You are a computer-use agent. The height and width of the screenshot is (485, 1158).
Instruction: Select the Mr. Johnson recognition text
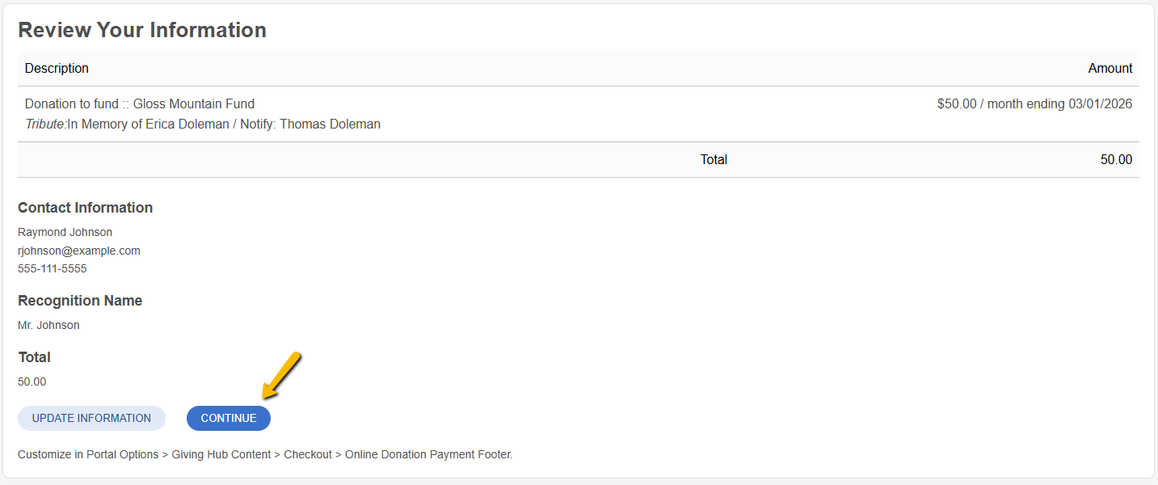(48, 325)
